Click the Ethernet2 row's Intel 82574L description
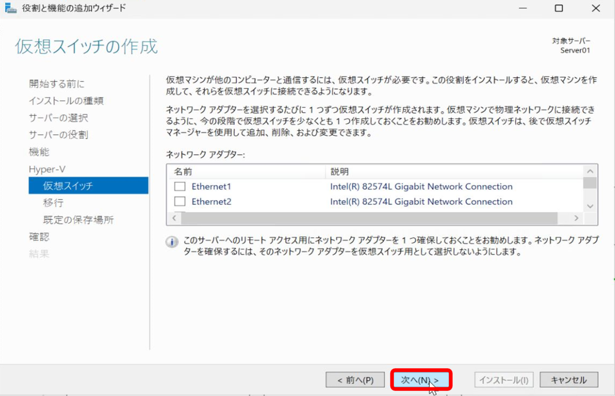 coord(421,201)
